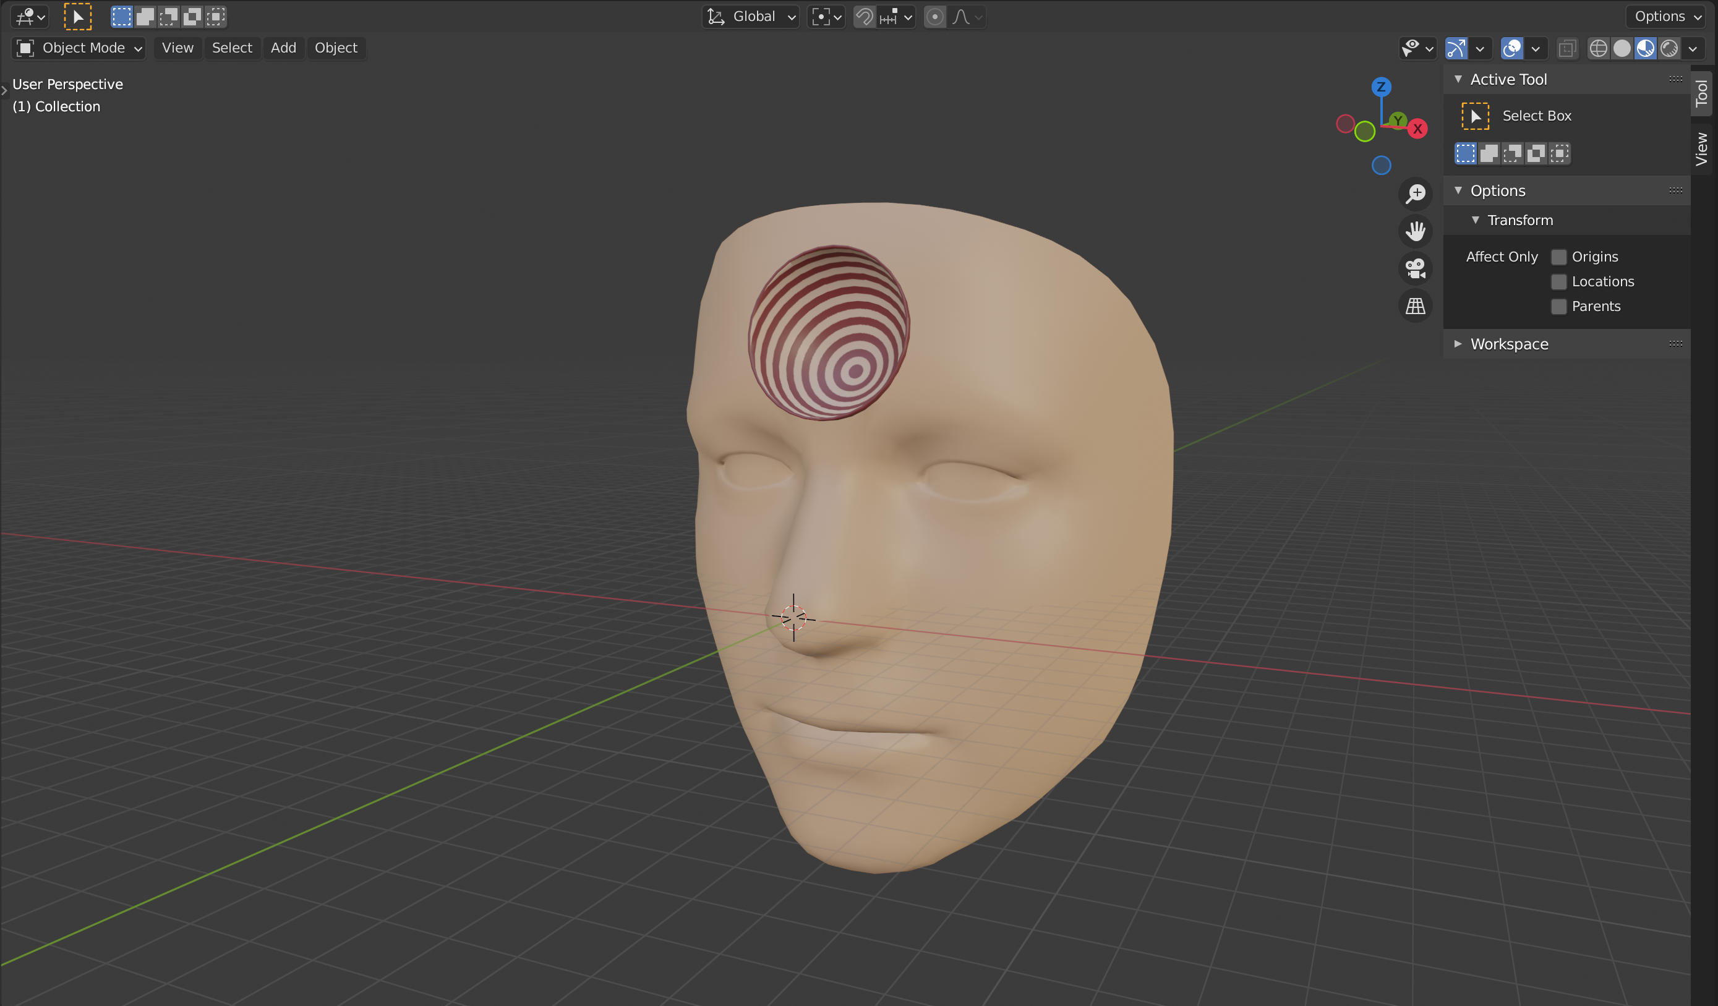Choose Invert mode in the Active Tool panel

click(1536, 153)
